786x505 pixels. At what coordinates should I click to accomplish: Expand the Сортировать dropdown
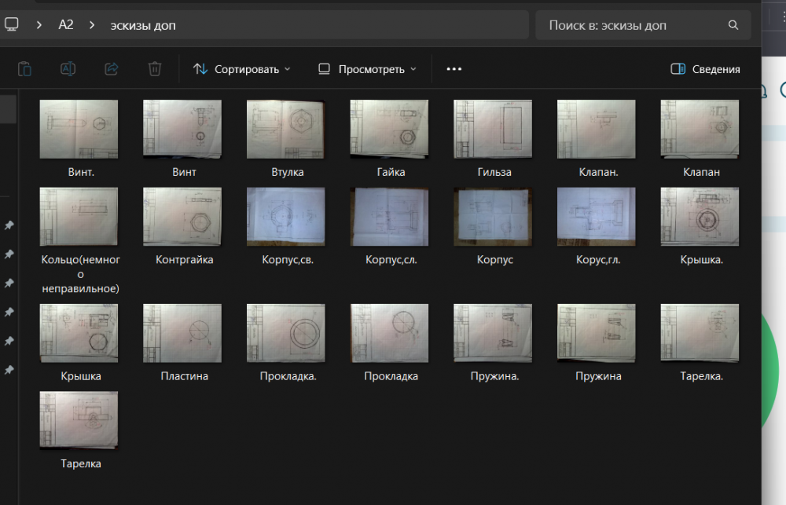tap(242, 69)
